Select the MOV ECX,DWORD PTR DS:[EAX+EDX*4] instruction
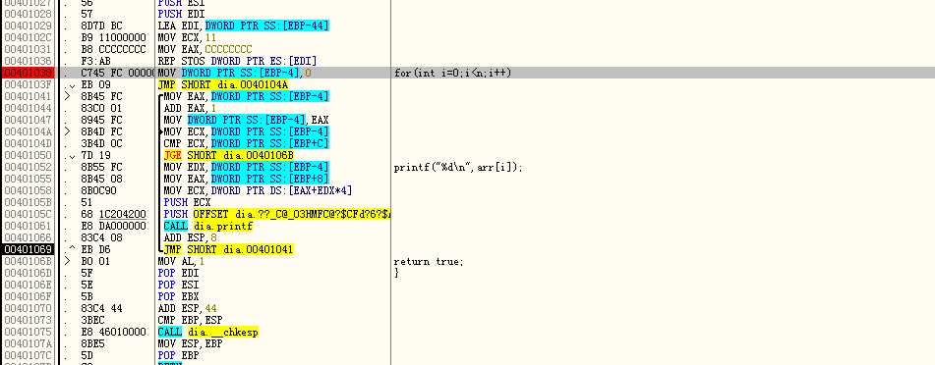This screenshot has height=365, width=935. [258, 190]
